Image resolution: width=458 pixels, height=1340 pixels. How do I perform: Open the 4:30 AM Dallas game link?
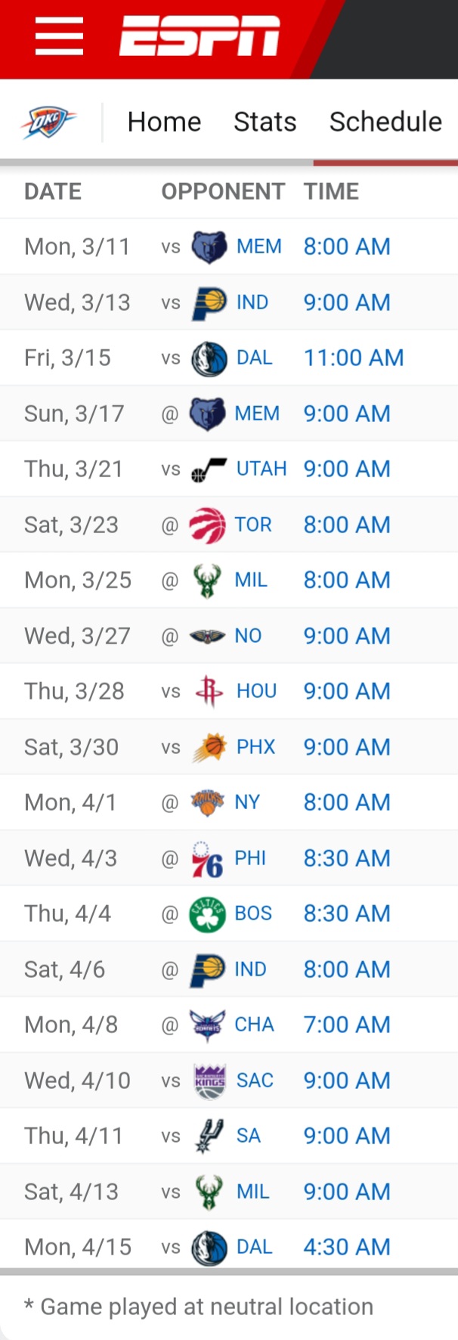click(347, 1247)
